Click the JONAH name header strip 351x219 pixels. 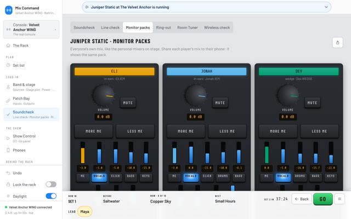[x=207, y=71]
